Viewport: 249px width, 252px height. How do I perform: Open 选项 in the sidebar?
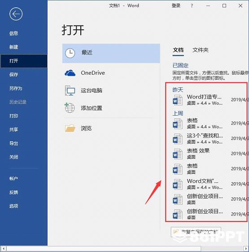[x=13, y=206]
